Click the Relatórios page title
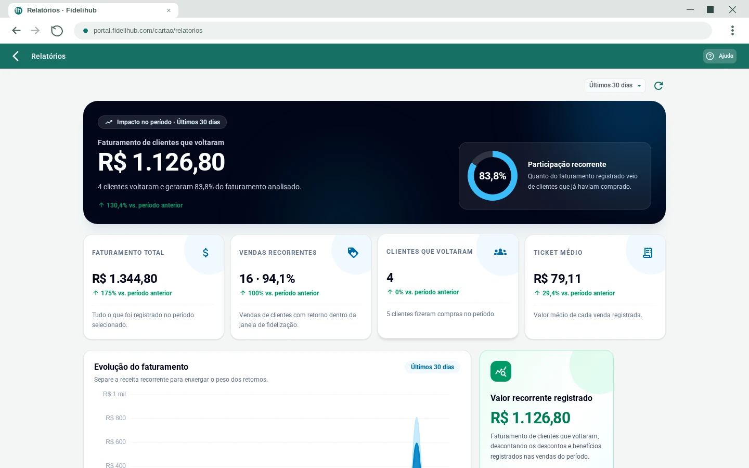Screen dimensions: 749x468 pos(48,56)
